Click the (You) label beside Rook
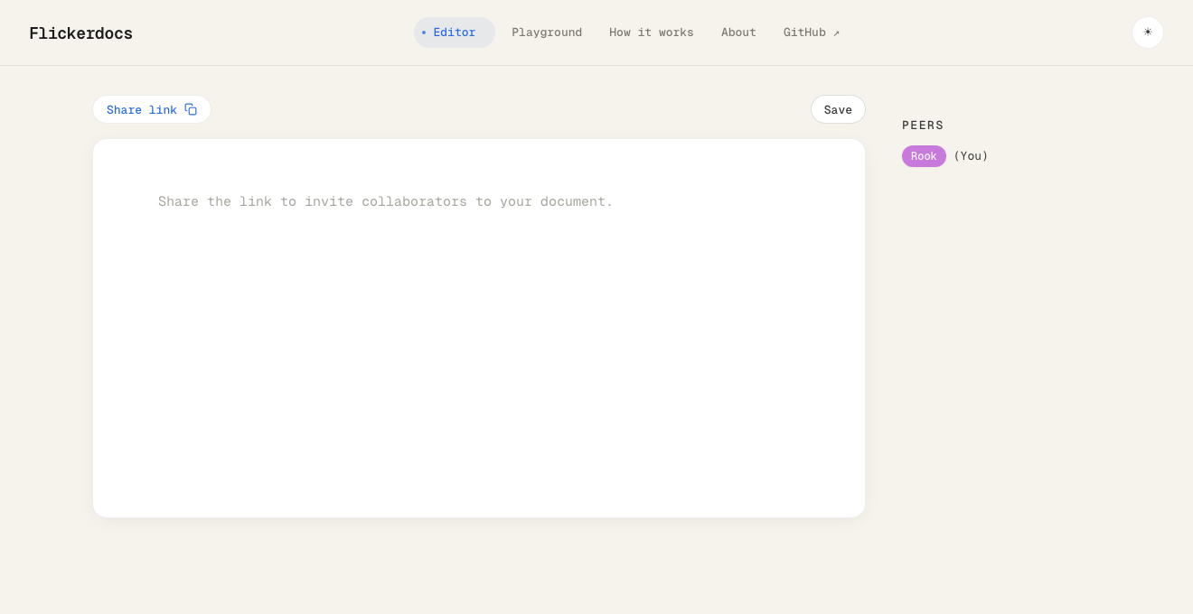 [971, 156]
